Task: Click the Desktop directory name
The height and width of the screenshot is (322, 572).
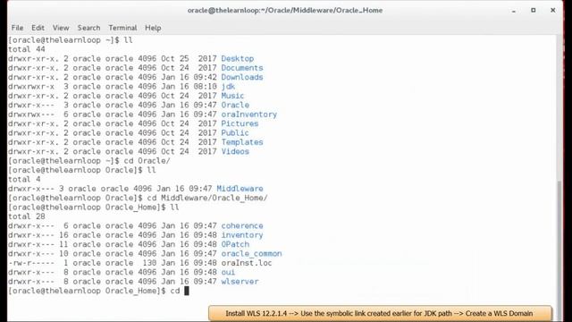Action: (x=238, y=58)
